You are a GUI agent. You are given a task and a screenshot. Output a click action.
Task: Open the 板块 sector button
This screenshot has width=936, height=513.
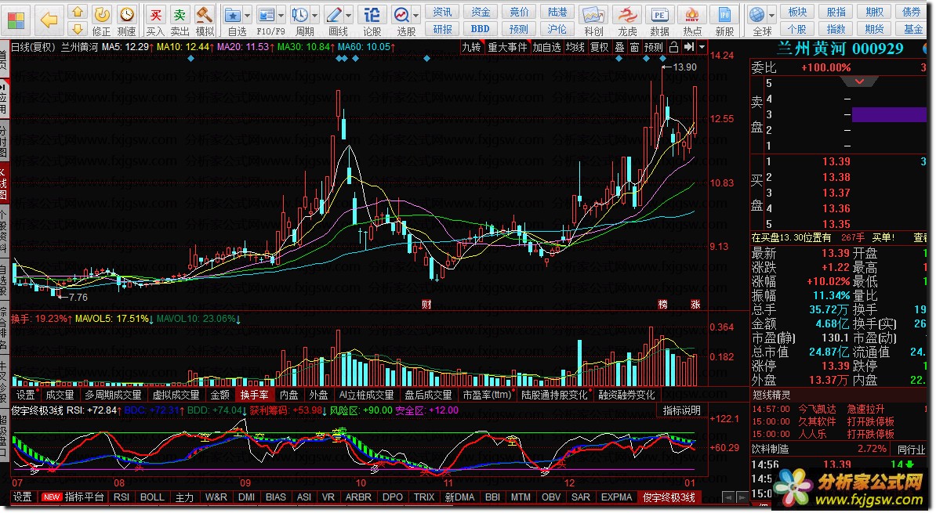797,12
